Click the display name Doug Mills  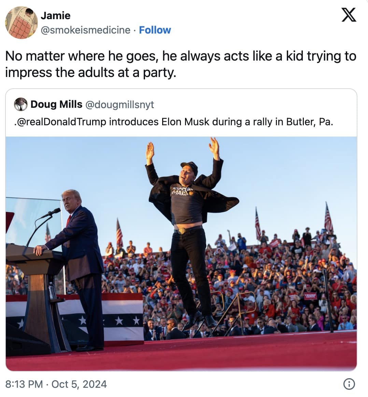(x=56, y=104)
